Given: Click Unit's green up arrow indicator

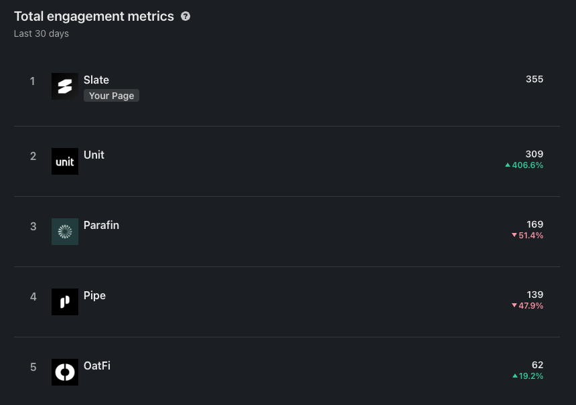Looking at the screenshot, I should click(508, 165).
